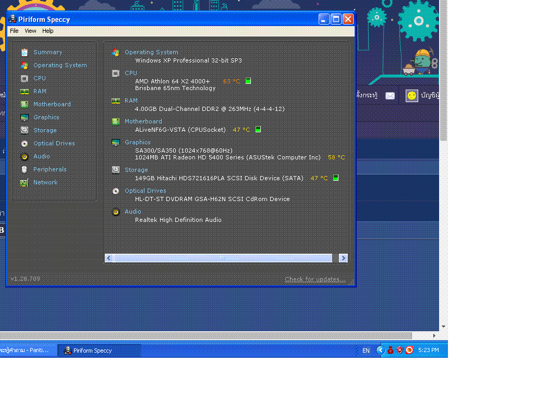Click the RAM heading link in summary
This screenshot has width=534, height=400.
[x=131, y=101]
